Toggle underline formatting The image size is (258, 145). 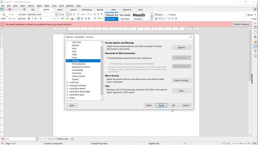(35, 19)
